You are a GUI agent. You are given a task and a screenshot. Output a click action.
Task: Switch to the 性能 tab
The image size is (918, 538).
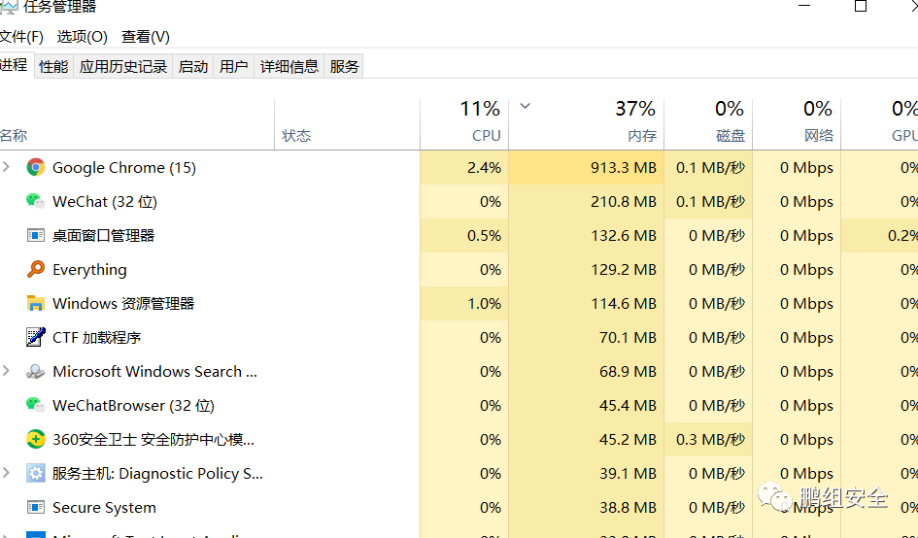tap(53, 67)
